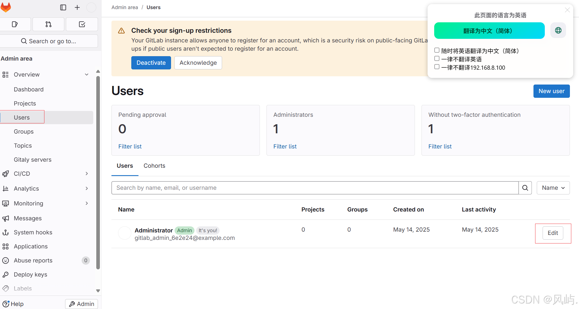The image size is (579, 309).
Task: Click the plus create-new icon
Action: (77, 7)
